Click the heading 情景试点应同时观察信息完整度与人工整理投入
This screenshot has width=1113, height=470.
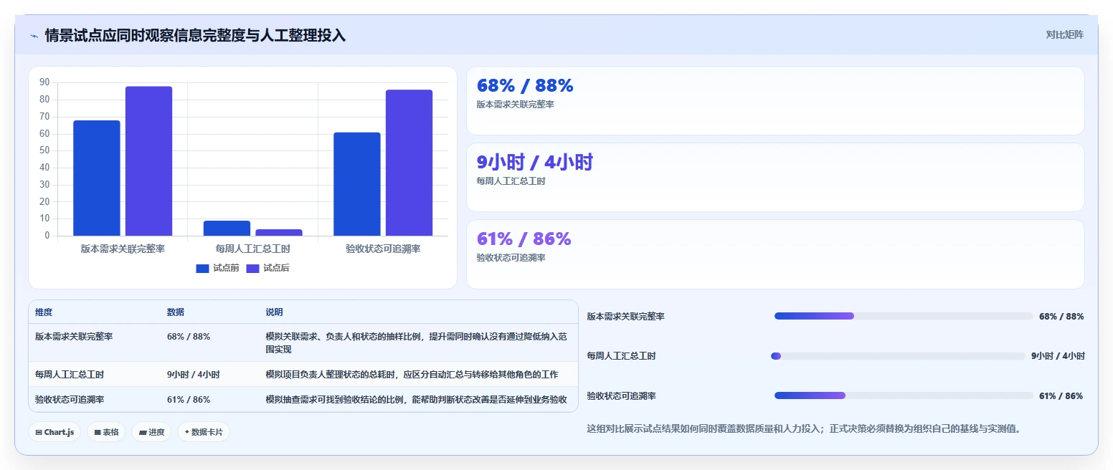[195, 35]
